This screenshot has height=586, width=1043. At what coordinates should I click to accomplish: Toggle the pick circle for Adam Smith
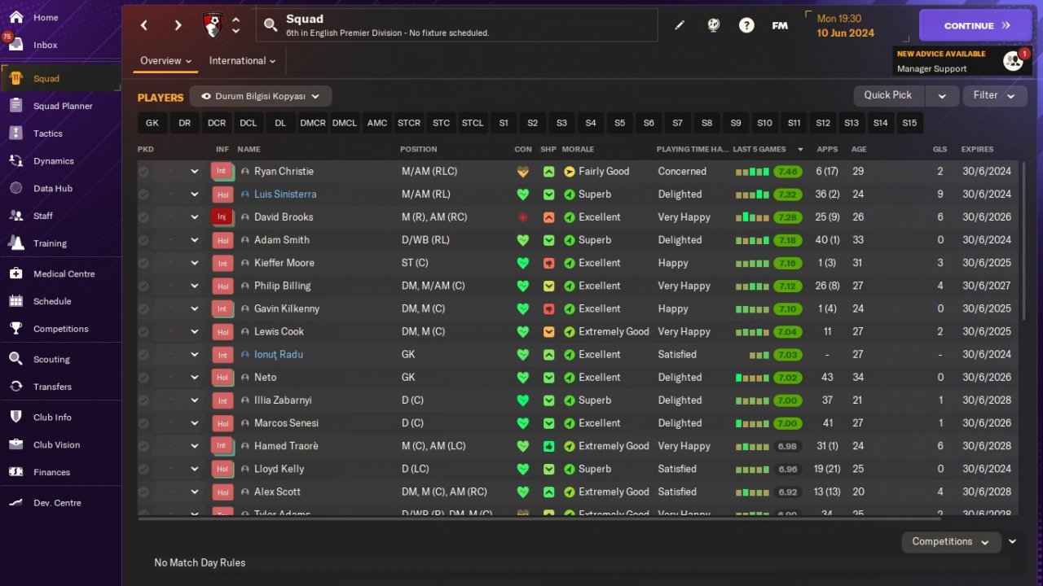143,240
